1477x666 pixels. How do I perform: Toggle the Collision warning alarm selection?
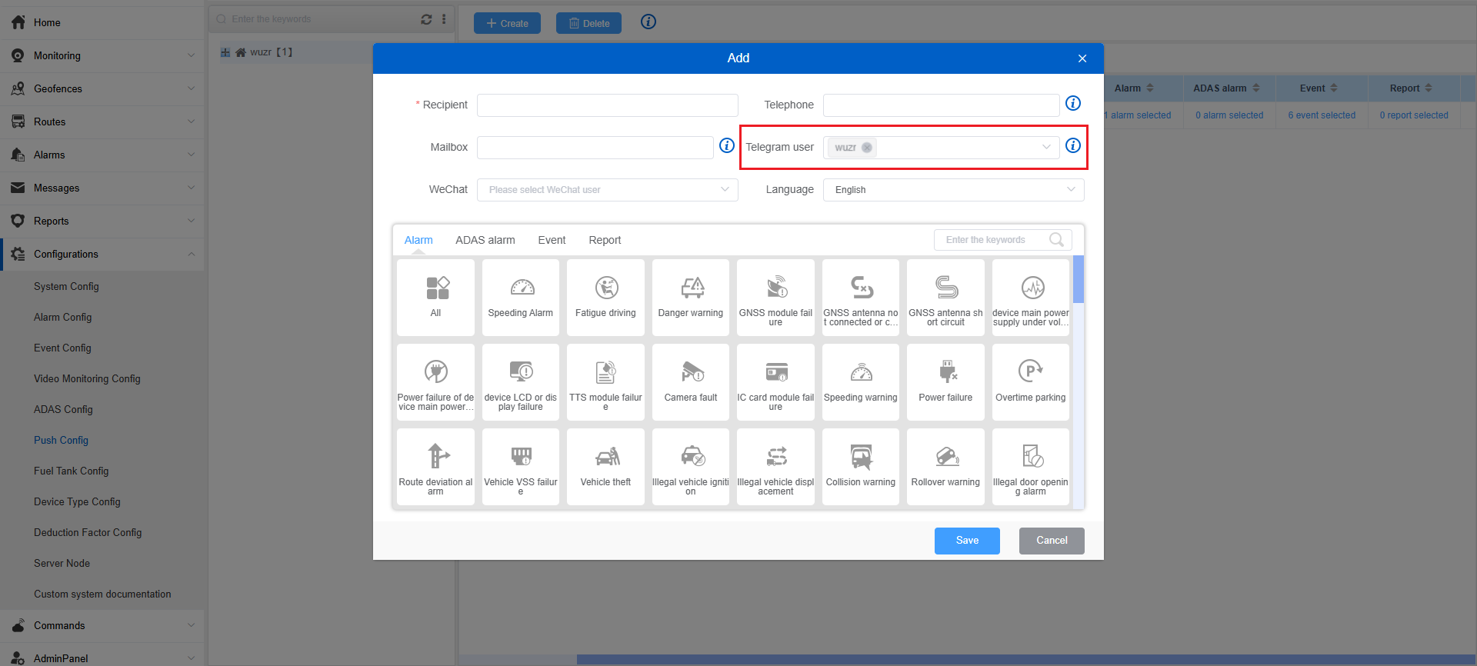pos(860,466)
